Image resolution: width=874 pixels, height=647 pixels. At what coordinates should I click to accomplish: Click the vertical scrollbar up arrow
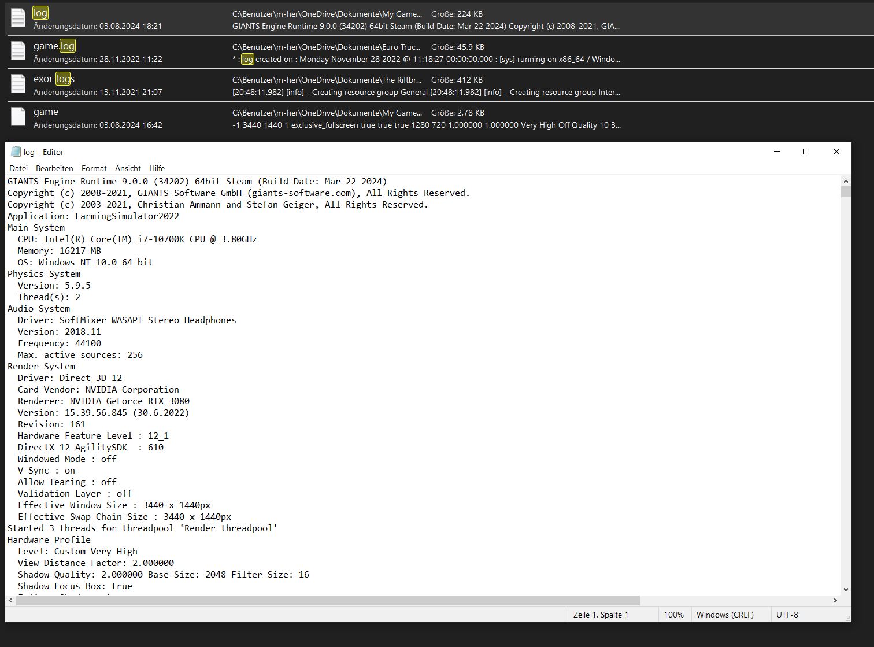[x=846, y=180]
